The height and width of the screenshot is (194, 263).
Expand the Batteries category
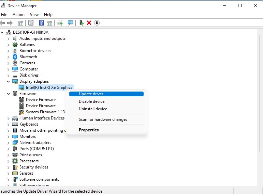9,45
